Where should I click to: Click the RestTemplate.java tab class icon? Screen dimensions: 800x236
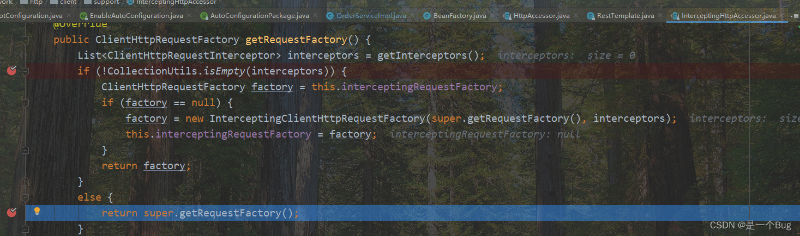click(591, 16)
